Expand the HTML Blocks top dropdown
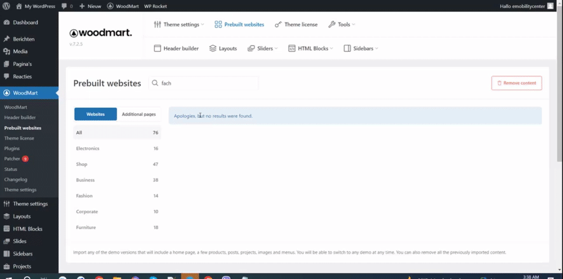Image resolution: width=563 pixels, height=279 pixels. [x=311, y=48]
